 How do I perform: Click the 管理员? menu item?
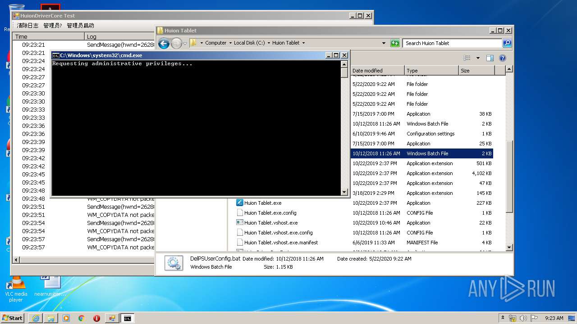53,26
